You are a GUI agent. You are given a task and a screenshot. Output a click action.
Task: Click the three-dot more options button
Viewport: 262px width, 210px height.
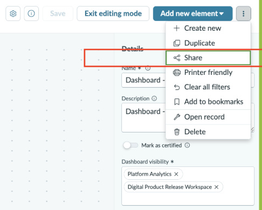click(x=244, y=13)
